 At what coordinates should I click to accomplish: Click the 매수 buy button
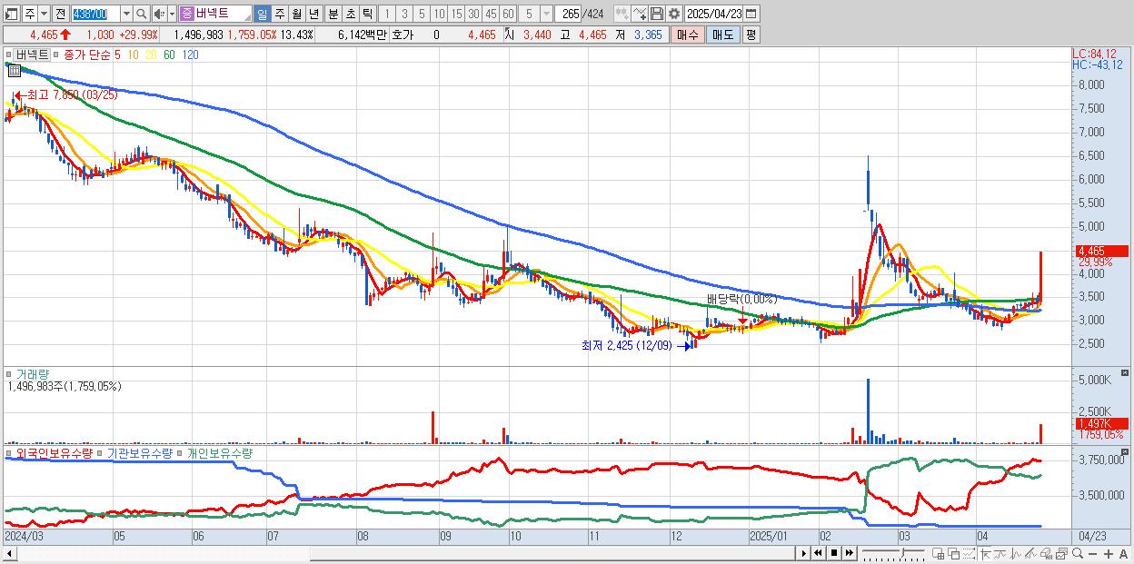click(688, 35)
